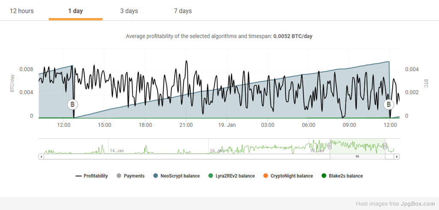This screenshot has width=439, height=210.
Task: Toggle Blake2s balance legend item
Action: click(342, 176)
